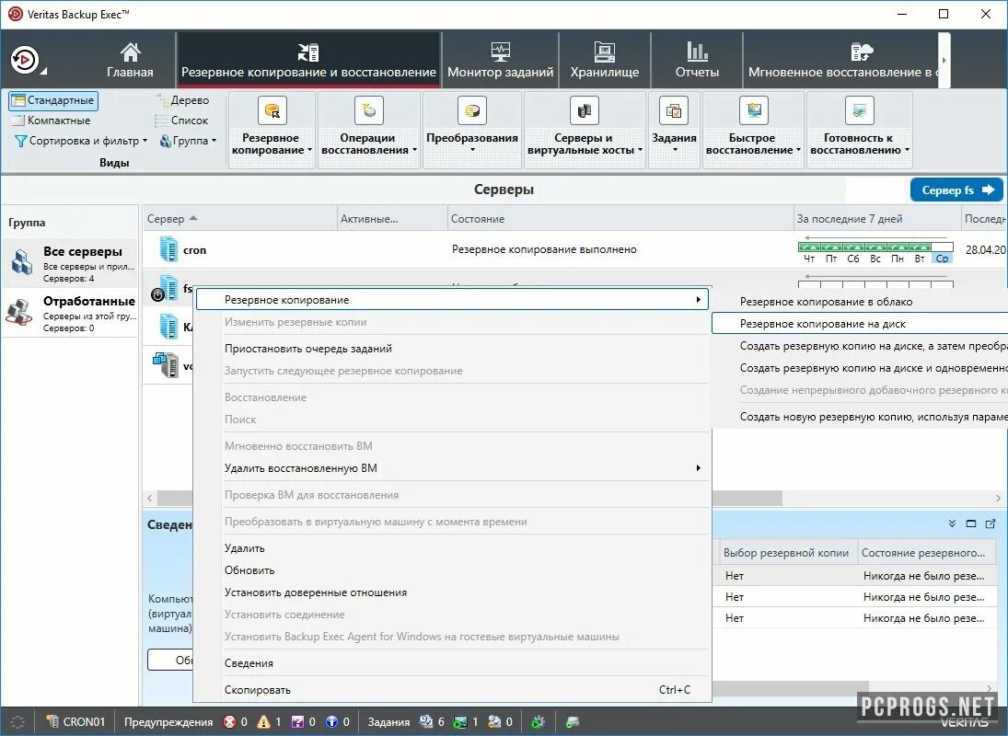Click the Резервное копирование ribbon icon
Viewport: 1008px width, 736px height.
[x=272, y=110]
